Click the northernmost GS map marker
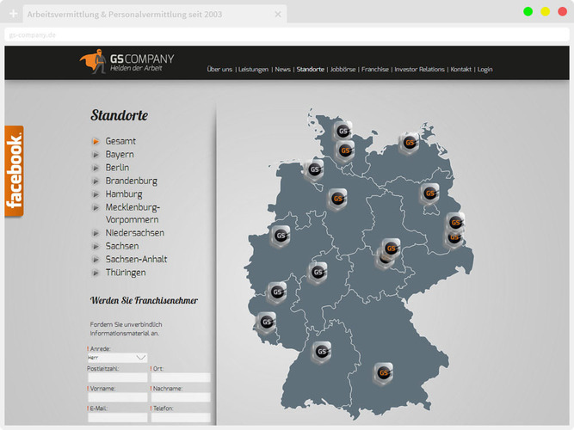Image resolution: width=574 pixels, height=430 pixels. [343, 132]
